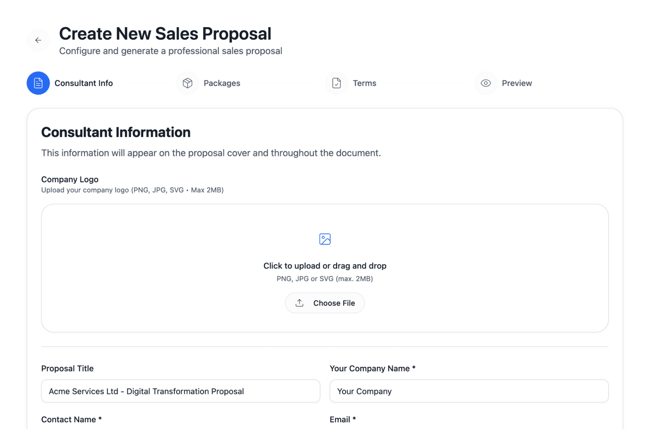Click the Consultant Information section heading
650x440 pixels.
pos(116,132)
